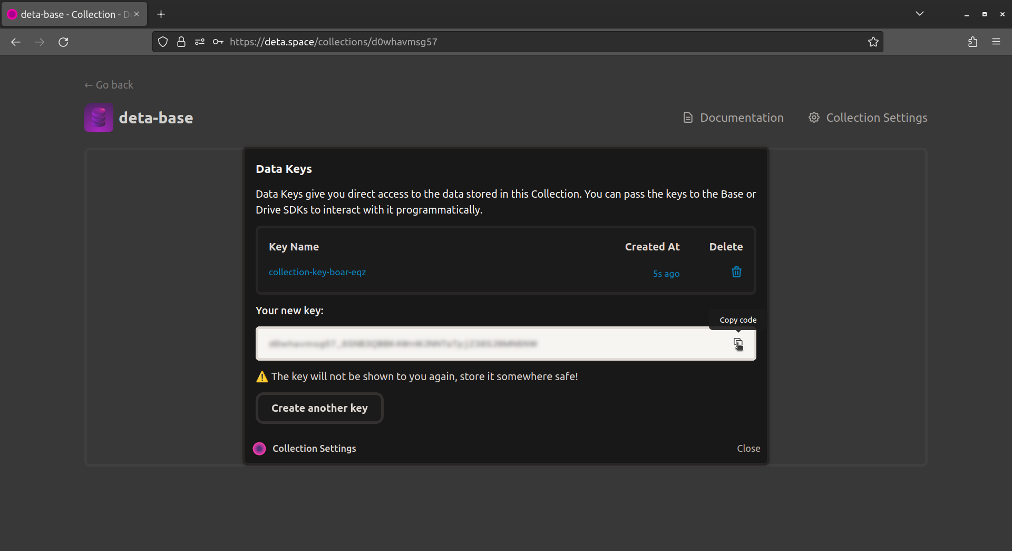1012x551 pixels.
Task: Click the deta-base collection logo
Action: pos(99,118)
